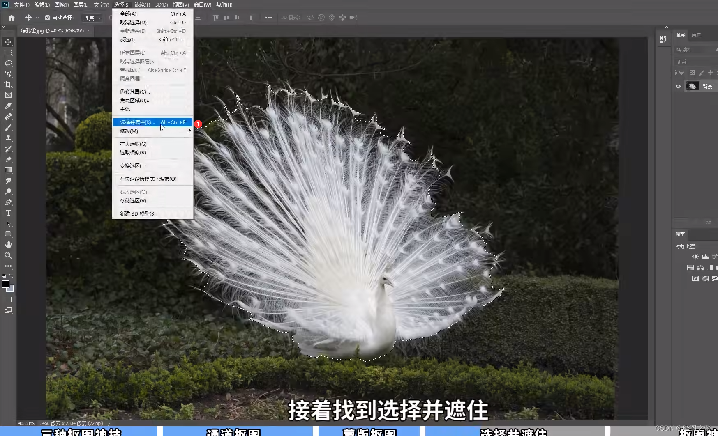Close the 绿孔雀.jpg document tab

88,31
